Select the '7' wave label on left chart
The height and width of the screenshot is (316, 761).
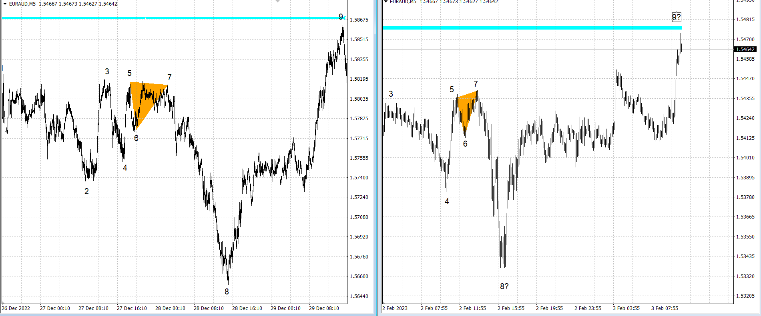click(x=169, y=78)
